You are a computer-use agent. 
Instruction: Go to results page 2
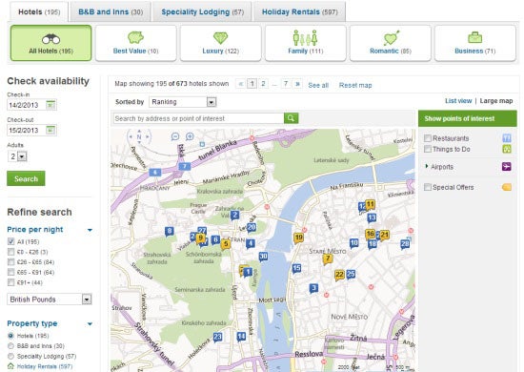tap(263, 83)
